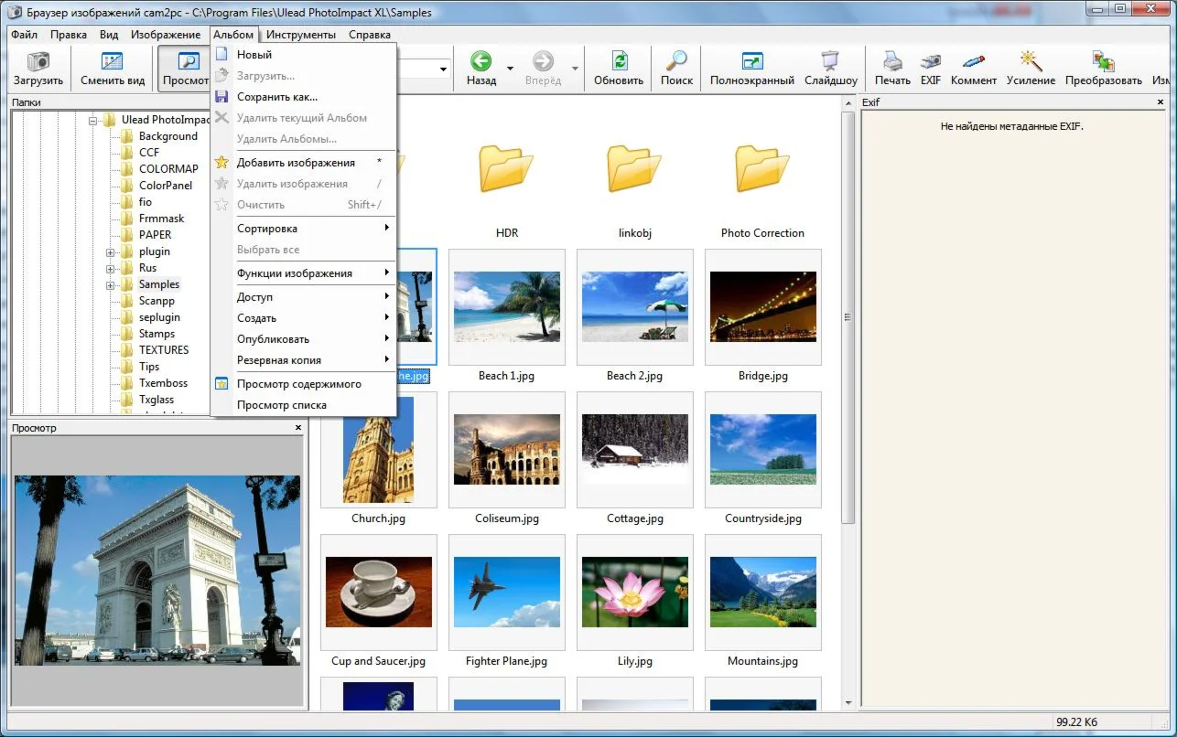
Task: Click the Загрузить camera icon in toolbar
Action: coord(38,62)
